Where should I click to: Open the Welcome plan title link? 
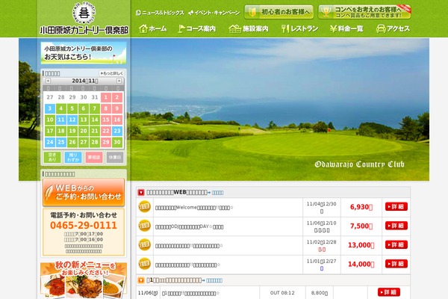point(194,208)
